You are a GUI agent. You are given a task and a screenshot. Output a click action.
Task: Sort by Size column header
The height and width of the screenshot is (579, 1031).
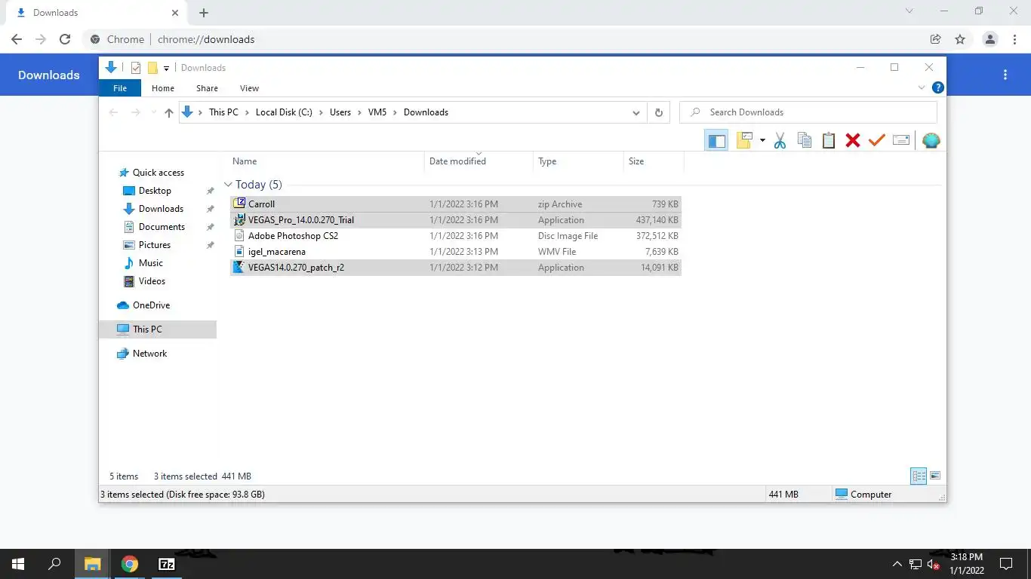(636, 161)
